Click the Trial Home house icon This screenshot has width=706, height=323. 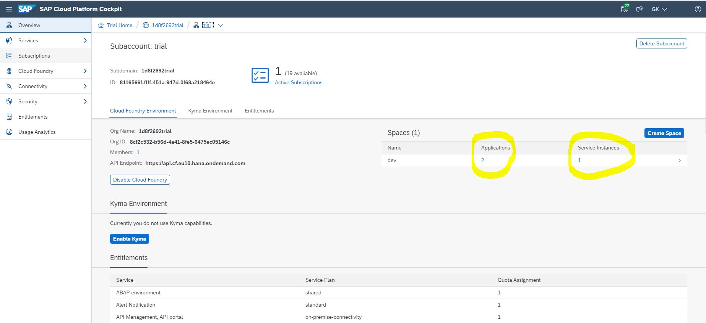click(101, 26)
